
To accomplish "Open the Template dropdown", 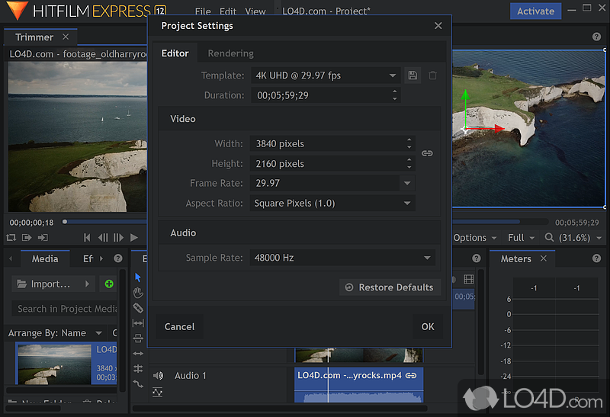I will click(x=325, y=75).
